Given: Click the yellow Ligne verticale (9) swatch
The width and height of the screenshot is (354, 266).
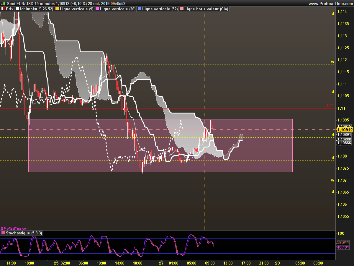Looking at the screenshot, I should click(57, 9).
